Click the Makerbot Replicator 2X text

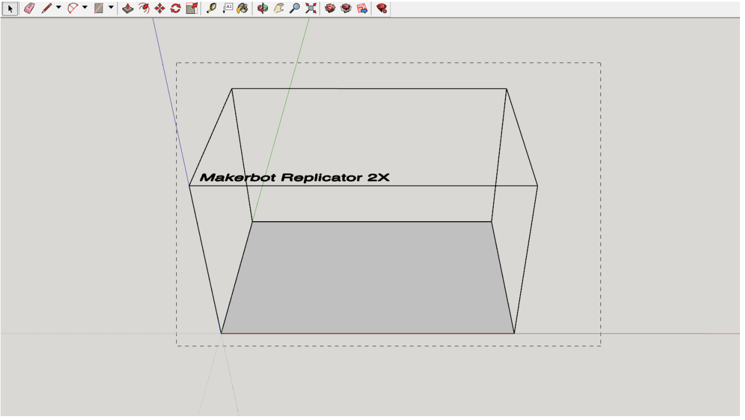click(295, 178)
